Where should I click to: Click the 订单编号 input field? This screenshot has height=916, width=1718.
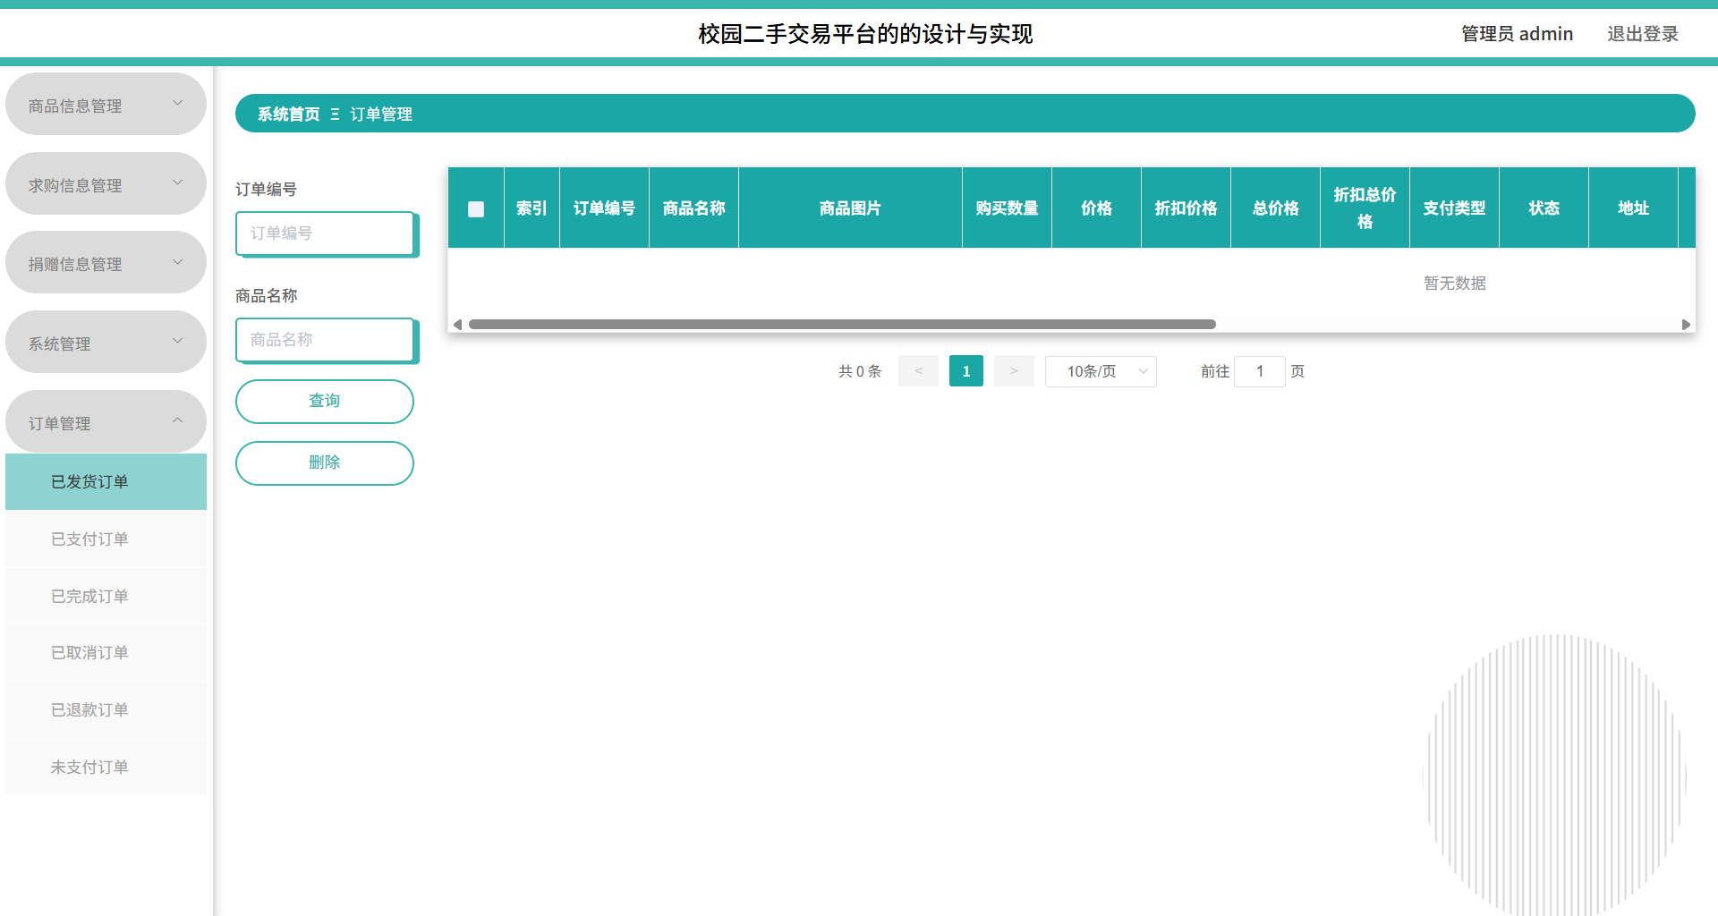point(325,233)
